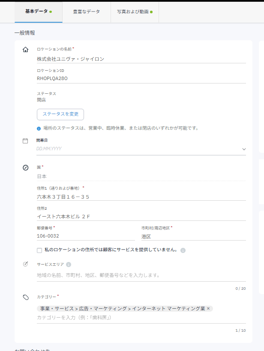Click info icon after address checkbox text
The width and height of the screenshot is (264, 351).
tap(183, 250)
